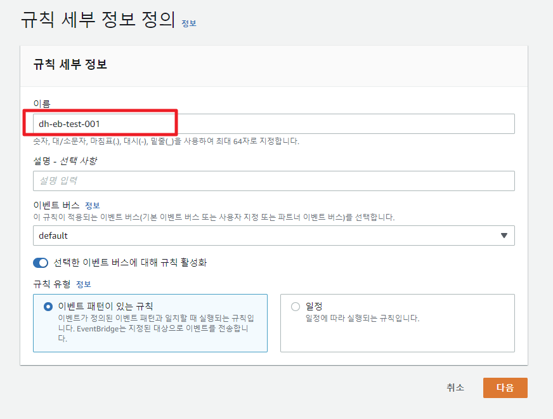This screenshot has width=553, height=419.
Task: Select the 일정 radio button
Action: (296, 307)
